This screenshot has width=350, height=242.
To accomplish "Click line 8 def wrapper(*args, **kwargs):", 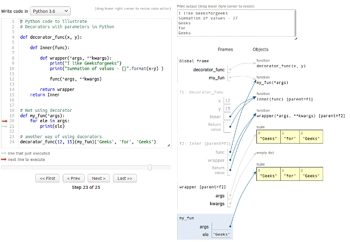I will click(76, 58).
